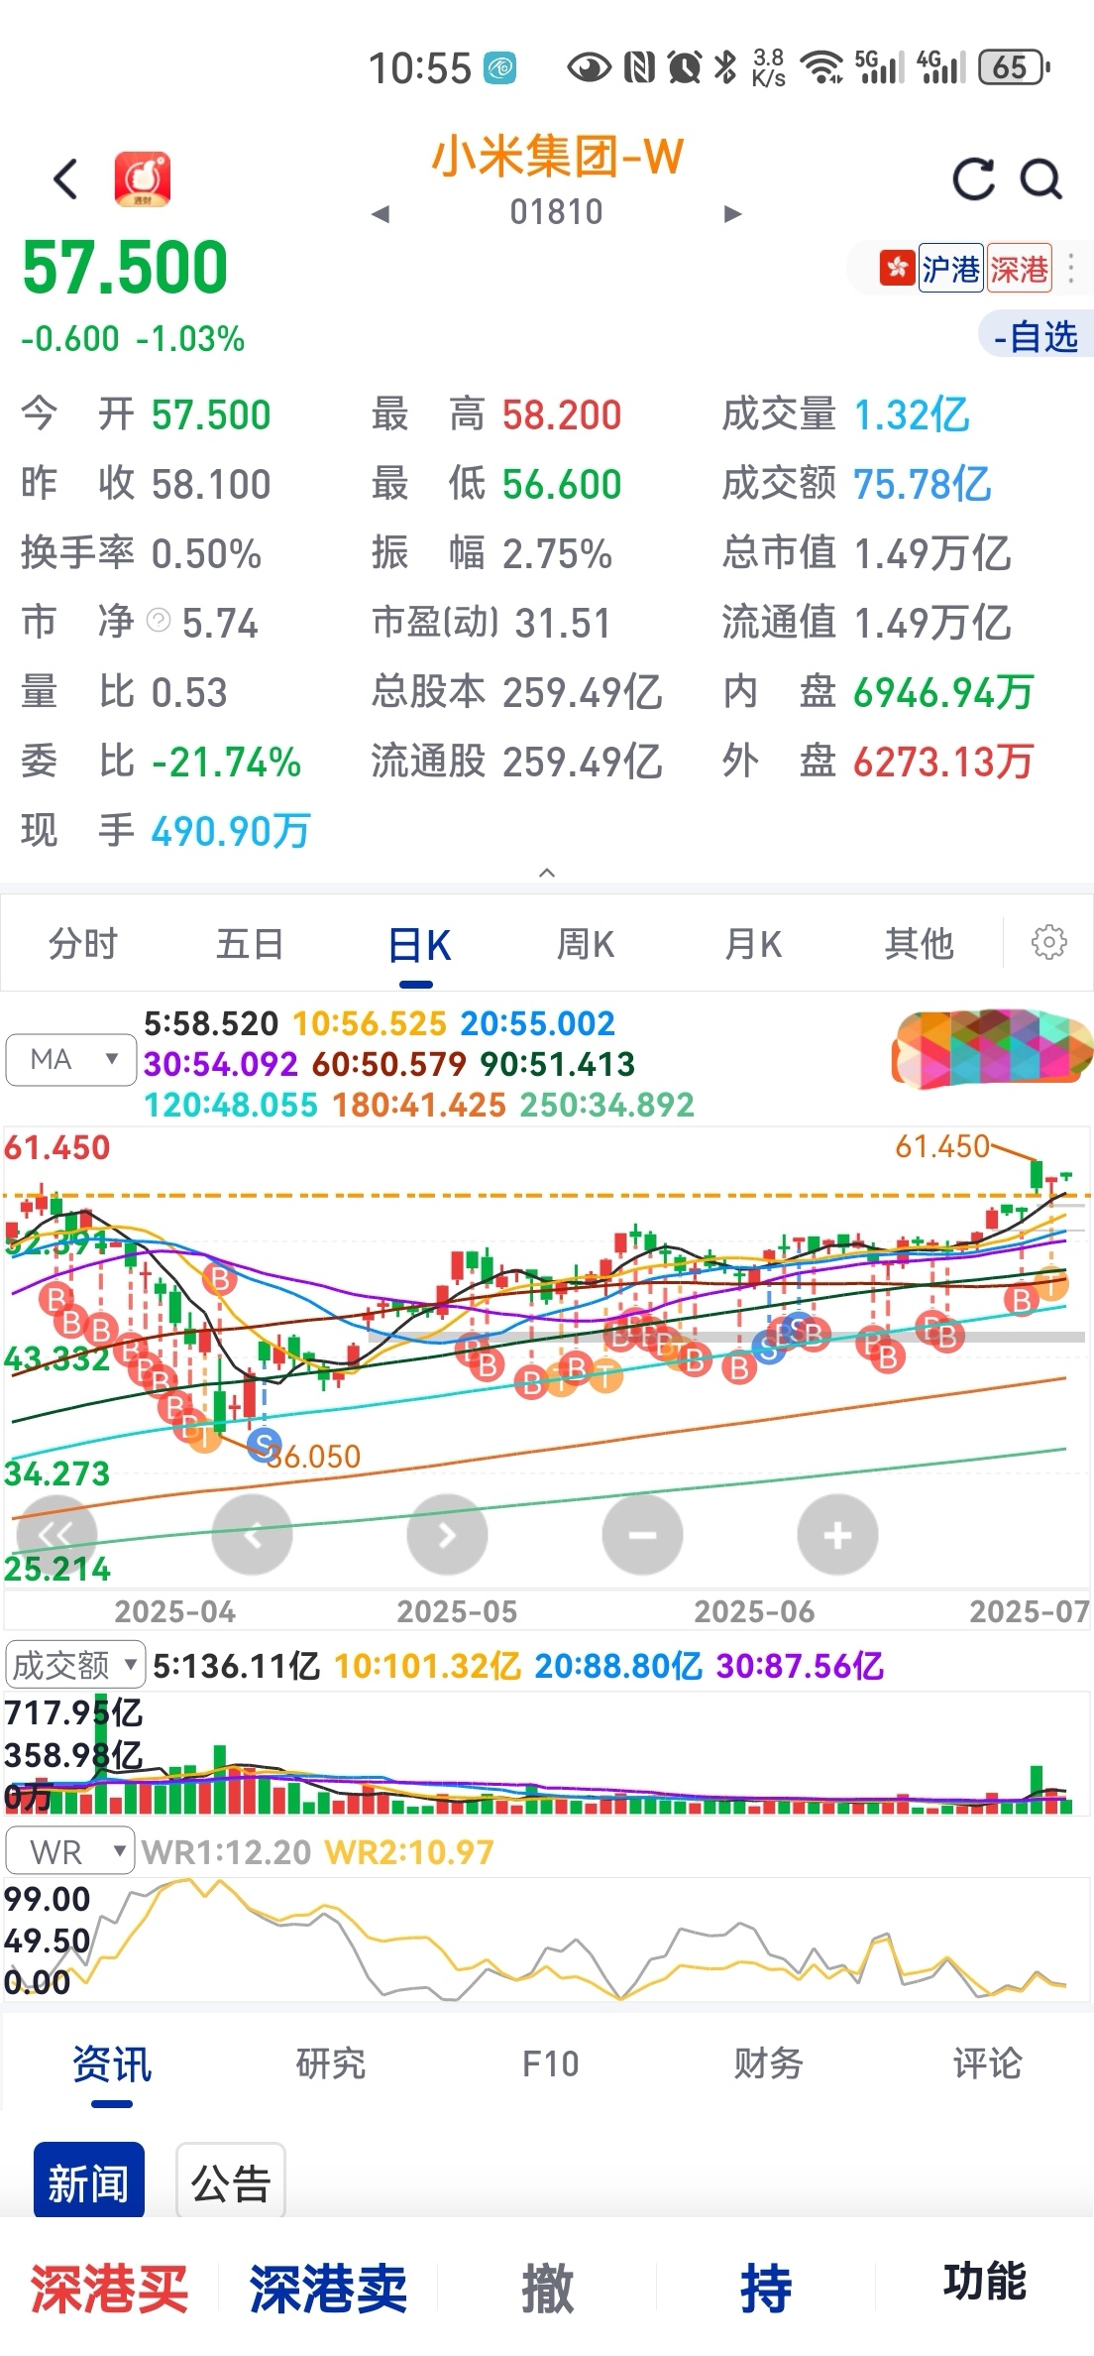This screenshot has width=1094, height=2356.
Task: Refresh the stock quote data
Action: (x=973, y=179)
